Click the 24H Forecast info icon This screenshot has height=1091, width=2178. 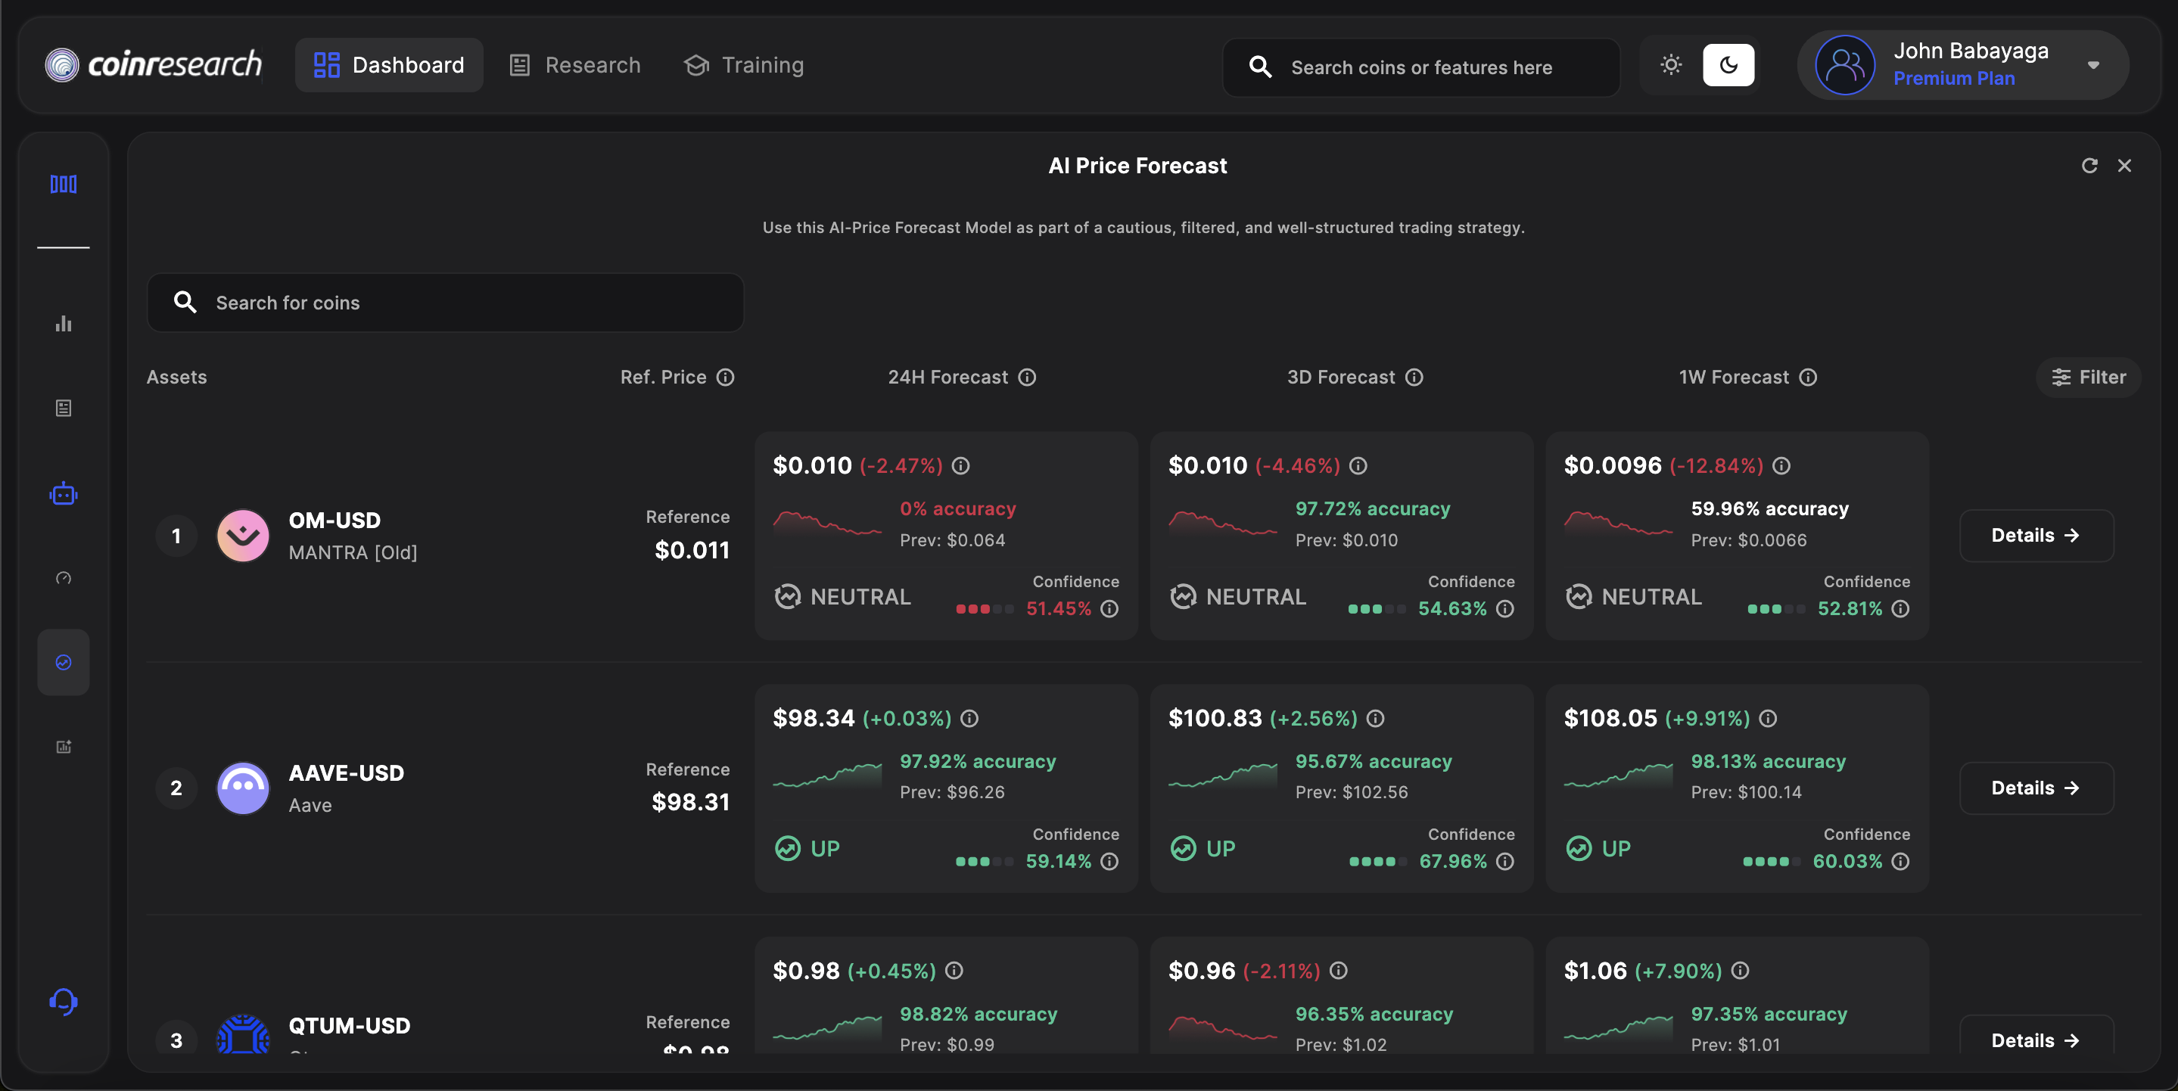pos(1026,377)
